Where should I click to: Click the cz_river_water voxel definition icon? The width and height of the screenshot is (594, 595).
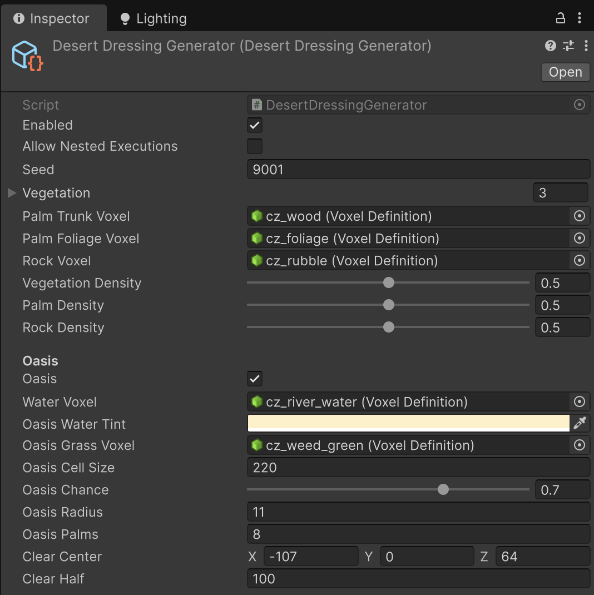[257, 401]
